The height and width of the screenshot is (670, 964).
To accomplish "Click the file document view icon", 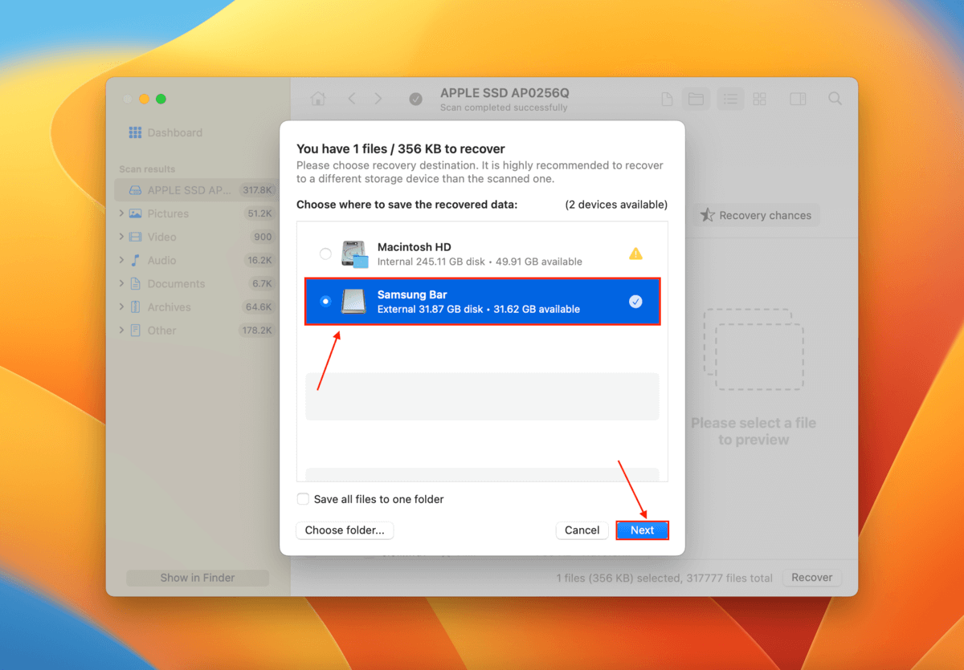I will tap(667, 99).
